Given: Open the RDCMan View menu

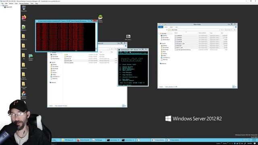Looking at the screenshot, I should pos(16,3).
